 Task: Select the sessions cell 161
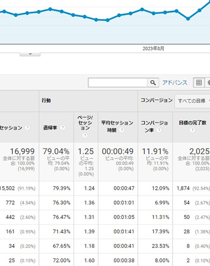10,232
